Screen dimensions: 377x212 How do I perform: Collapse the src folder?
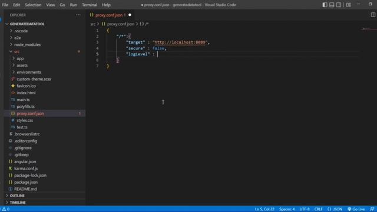pyautogui.click(x=16, y=52)
